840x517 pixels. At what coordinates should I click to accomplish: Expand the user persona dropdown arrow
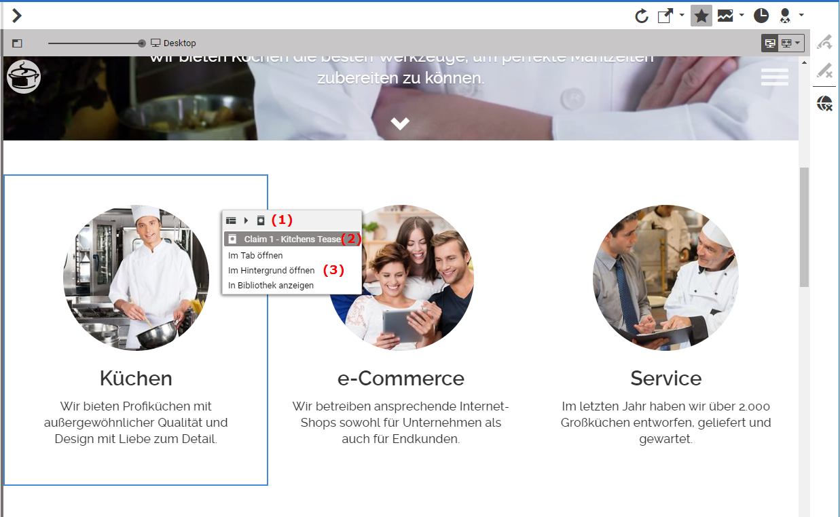(x=802, y=16)
